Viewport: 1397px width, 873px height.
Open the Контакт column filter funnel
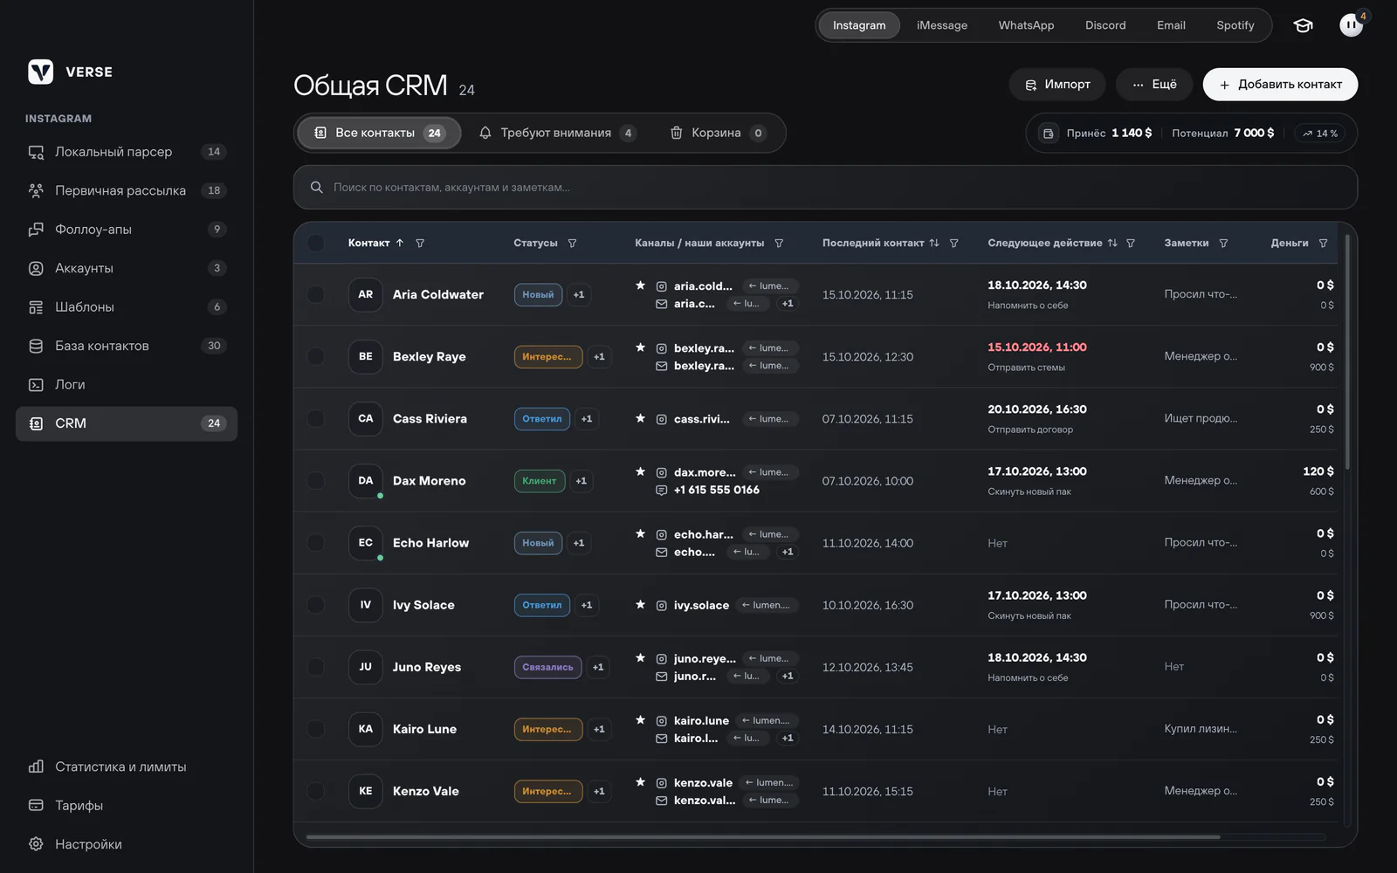[420, 244]
